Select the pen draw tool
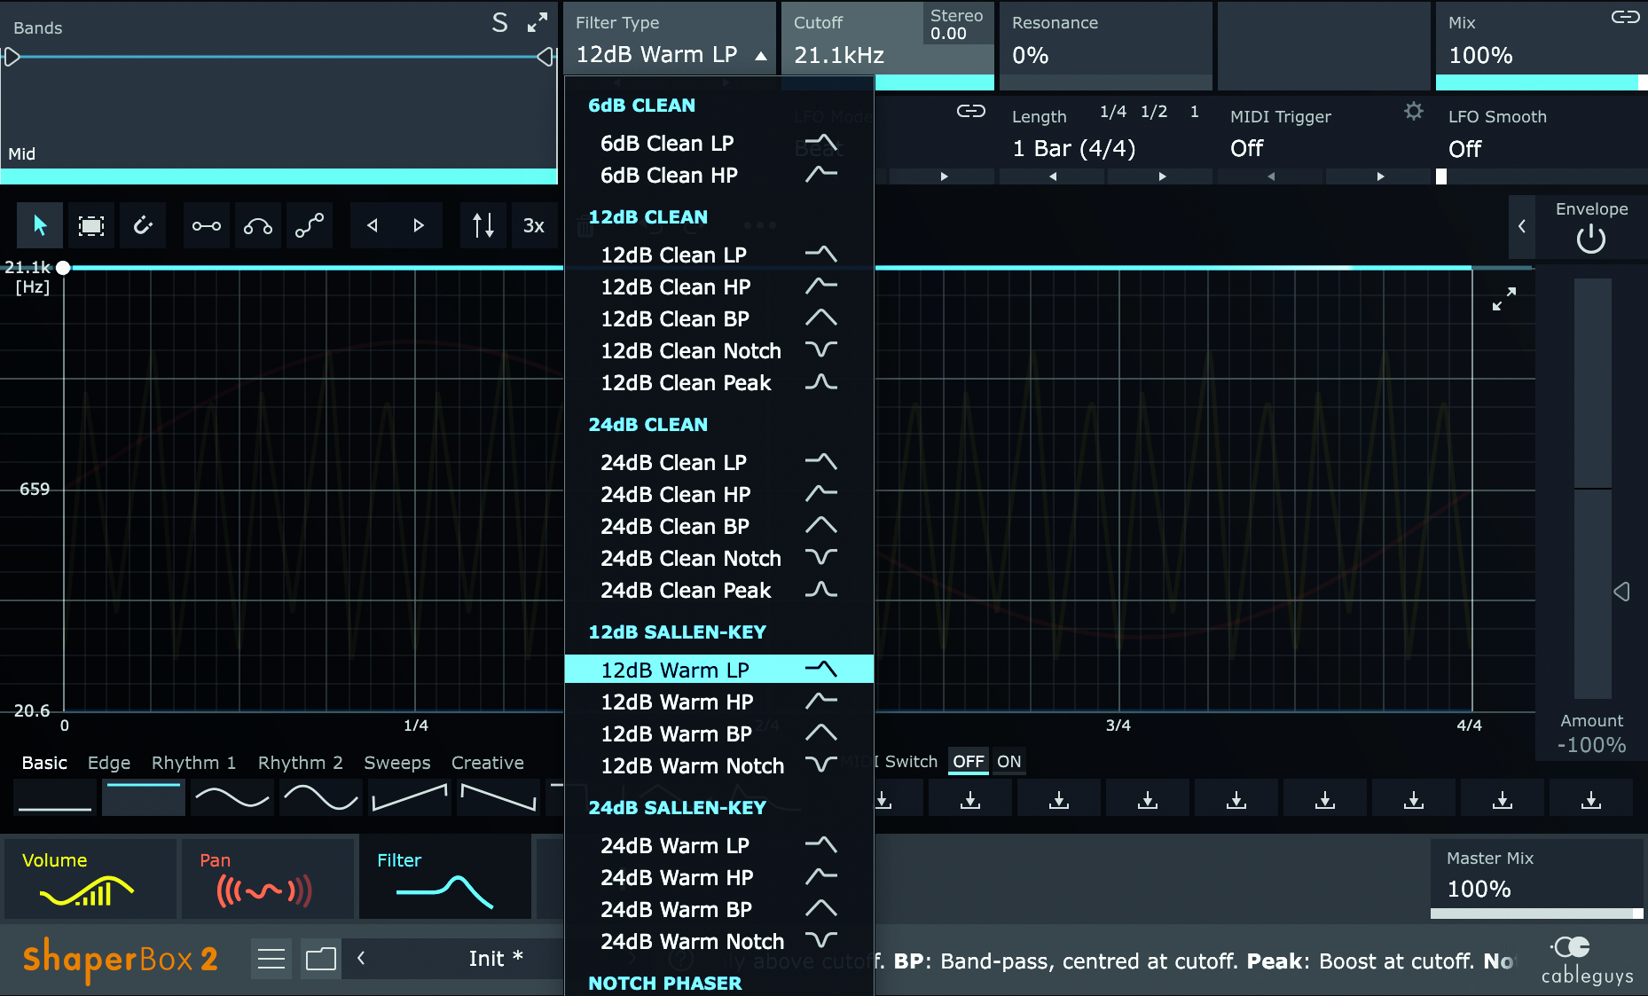The width and height of the screenshot is (1648, 996). coord(143,225)
